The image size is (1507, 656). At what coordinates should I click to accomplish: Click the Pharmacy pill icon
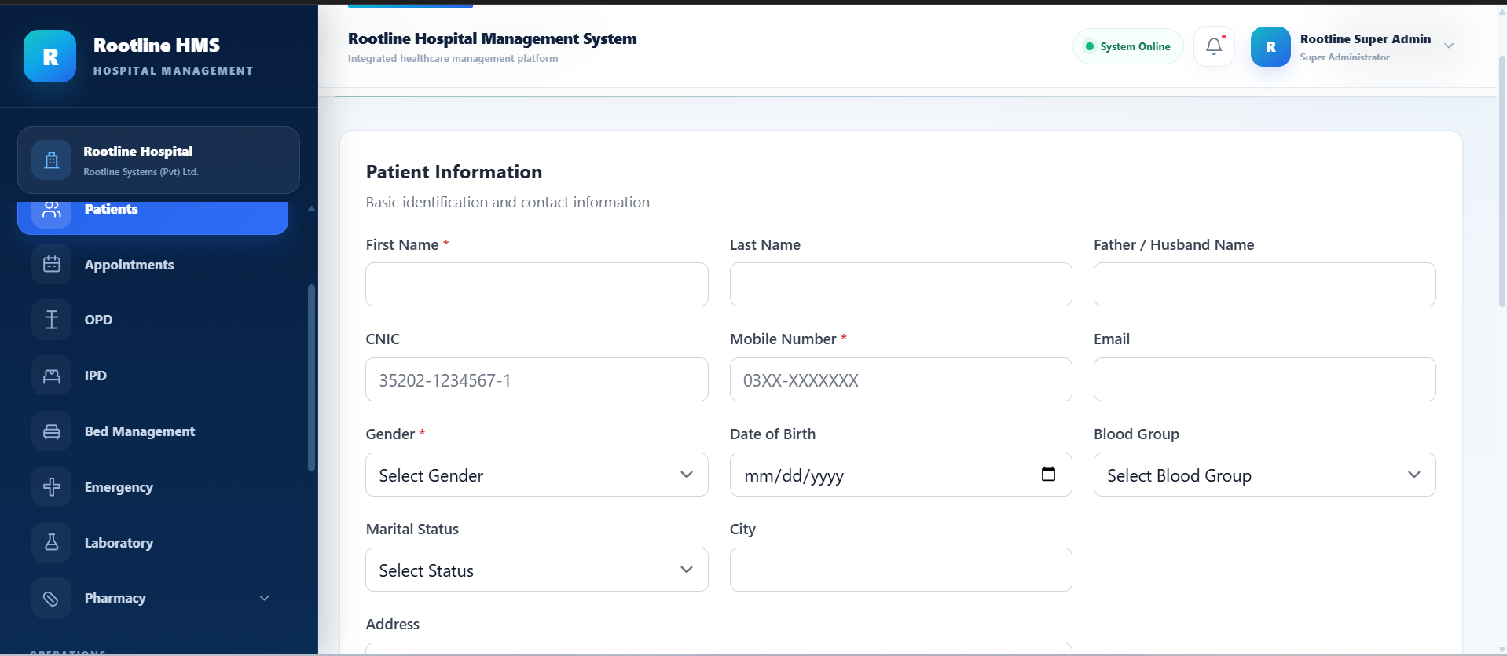click(x=52, y=599)
